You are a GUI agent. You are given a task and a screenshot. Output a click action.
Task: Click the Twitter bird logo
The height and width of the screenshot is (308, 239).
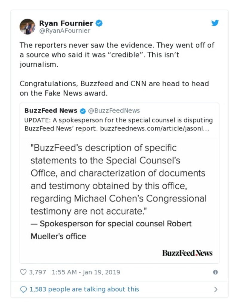point(215,23)
